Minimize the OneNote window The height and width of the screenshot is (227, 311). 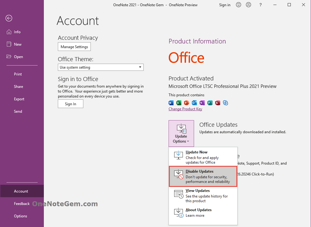275,5
